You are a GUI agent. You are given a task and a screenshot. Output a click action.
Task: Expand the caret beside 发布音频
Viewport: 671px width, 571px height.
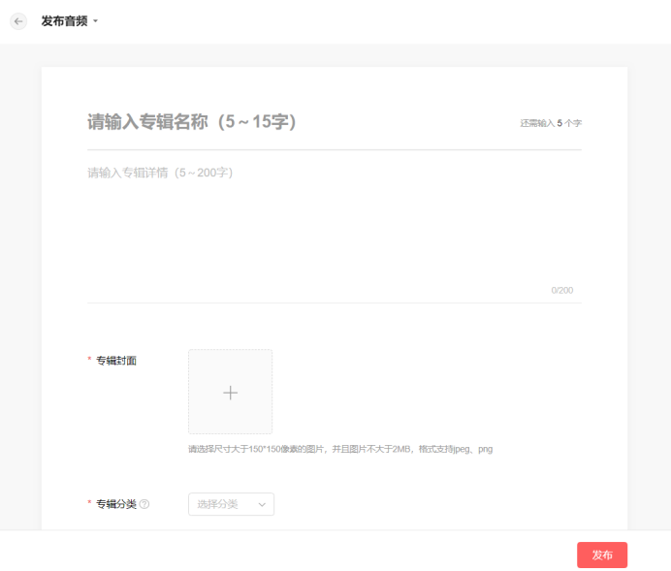coord(96,22)
